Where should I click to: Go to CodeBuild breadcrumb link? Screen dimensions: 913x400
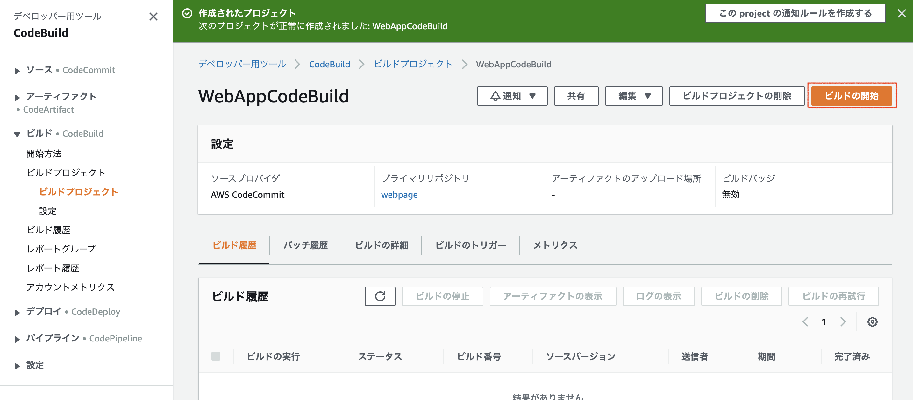pyautogui.click(x=330, y=64)
